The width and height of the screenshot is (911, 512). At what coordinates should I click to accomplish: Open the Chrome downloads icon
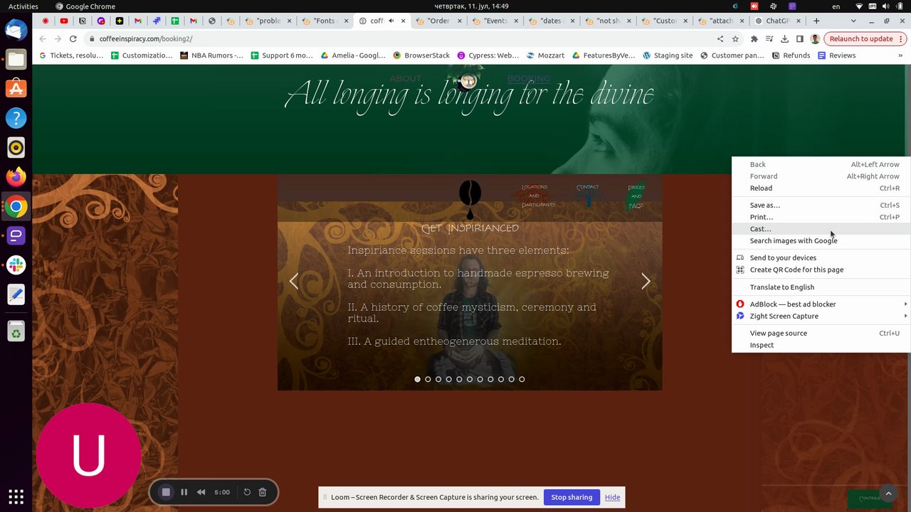click(x=784, y=39)
